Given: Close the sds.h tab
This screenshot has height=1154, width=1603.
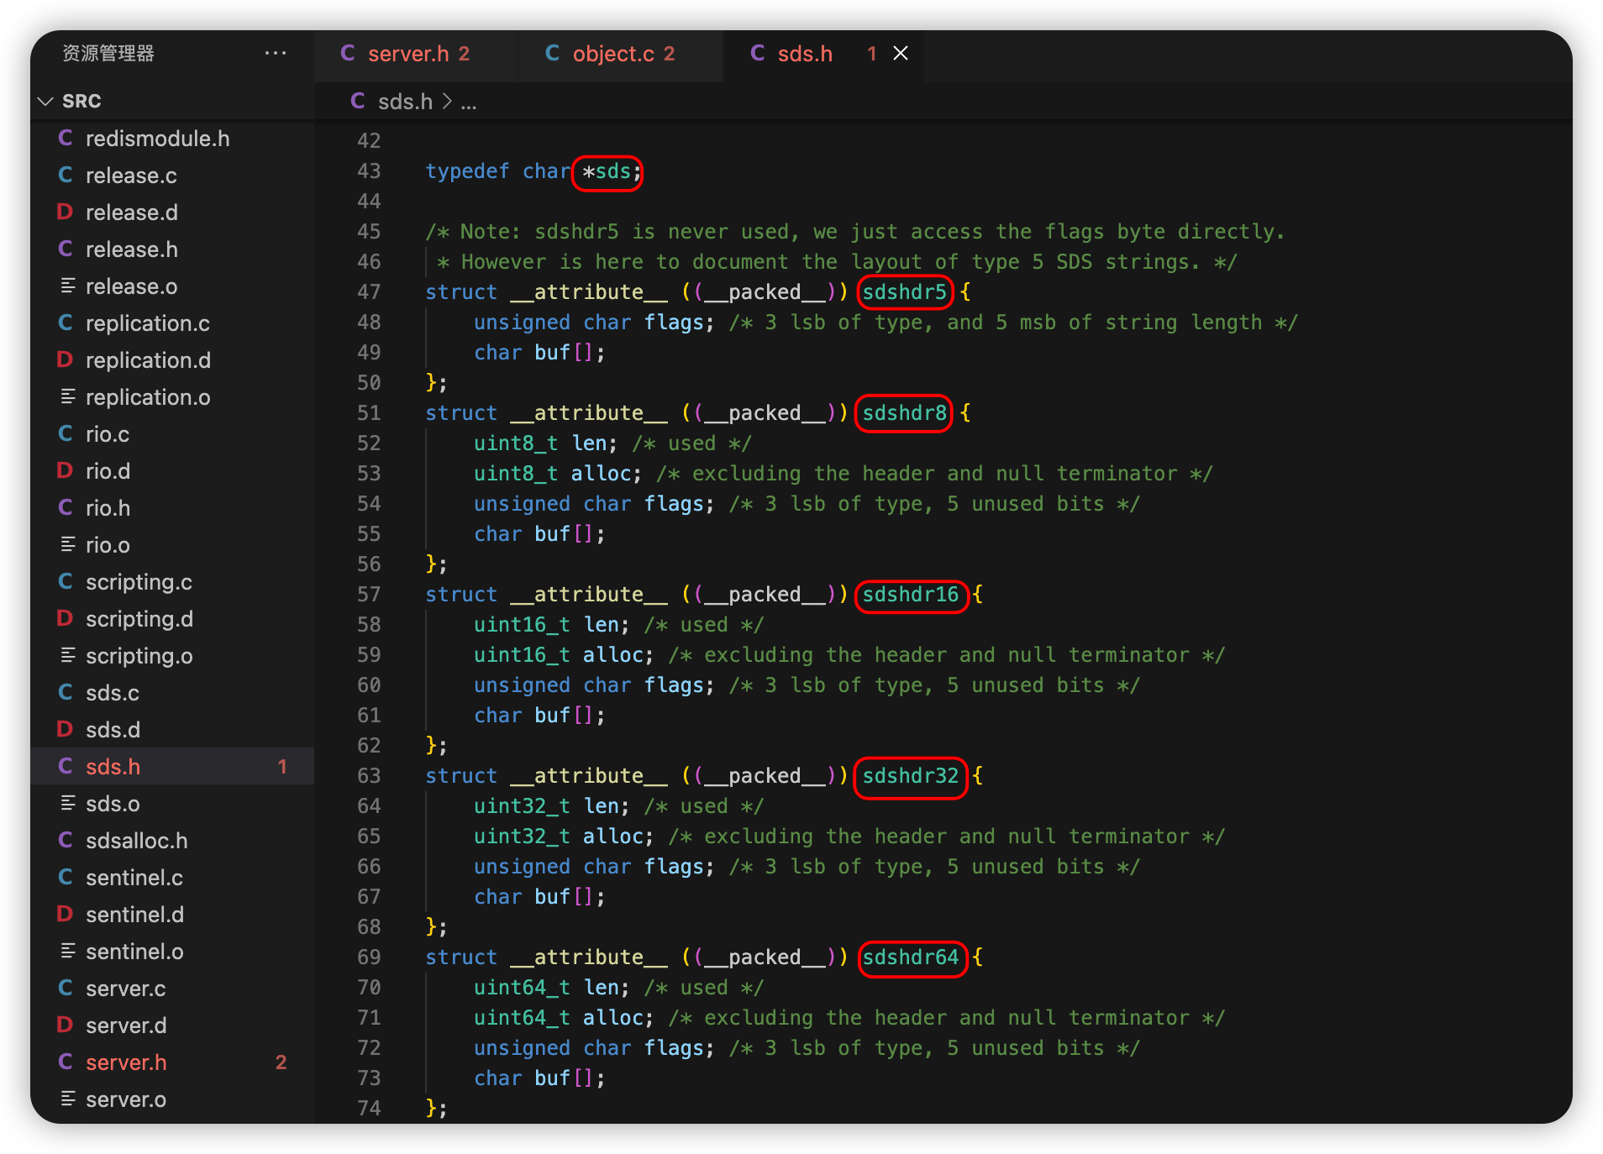Looking at the screenshot, I should [x=901, y=53].
